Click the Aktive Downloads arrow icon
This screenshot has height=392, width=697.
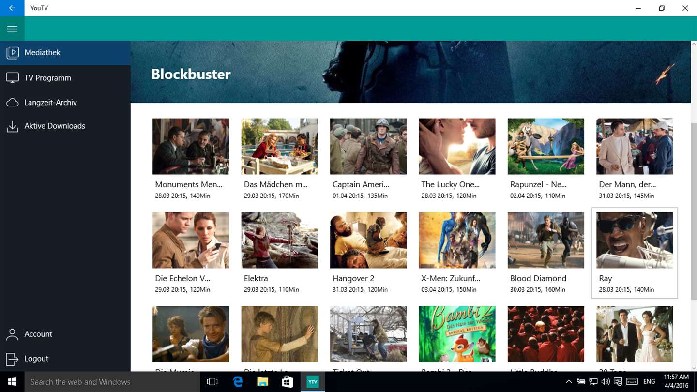pyautogui.click(x=12, y=126)
